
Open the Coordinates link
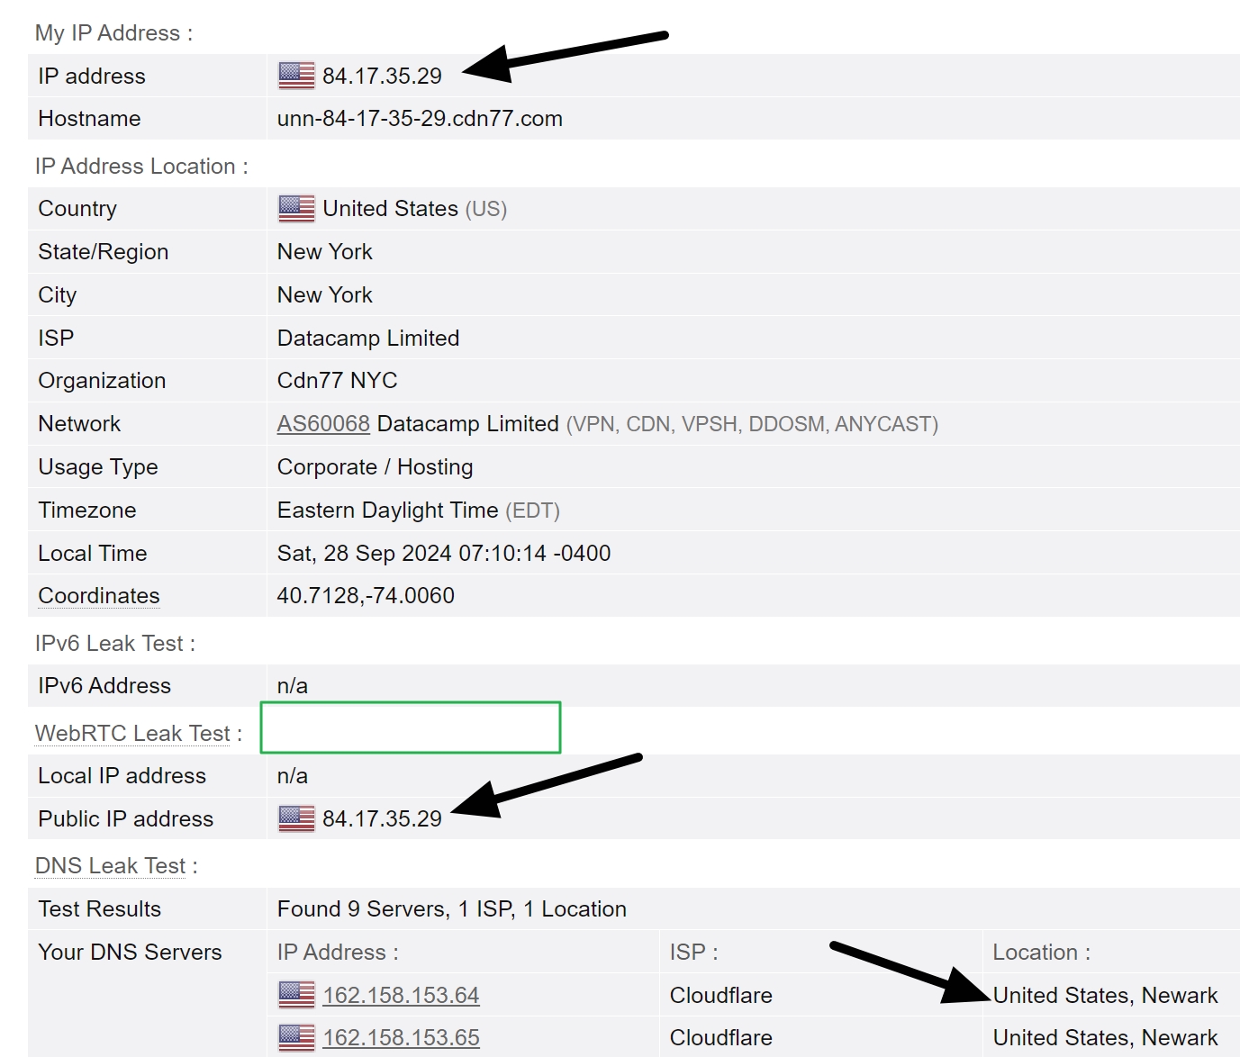(x=97, y=595)
